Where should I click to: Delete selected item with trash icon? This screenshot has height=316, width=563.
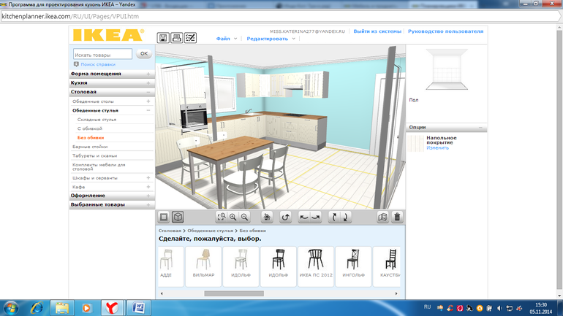pos(397,217)
